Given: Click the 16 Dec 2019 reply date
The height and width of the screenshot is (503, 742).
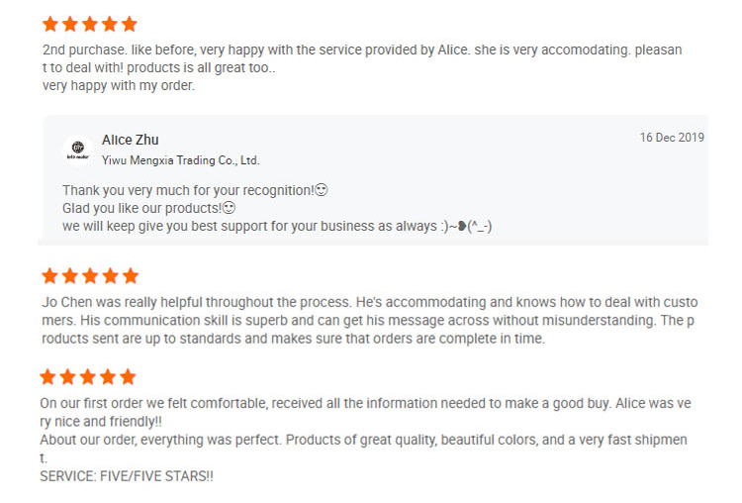Looking at the screenshot, I should [672, 138].
